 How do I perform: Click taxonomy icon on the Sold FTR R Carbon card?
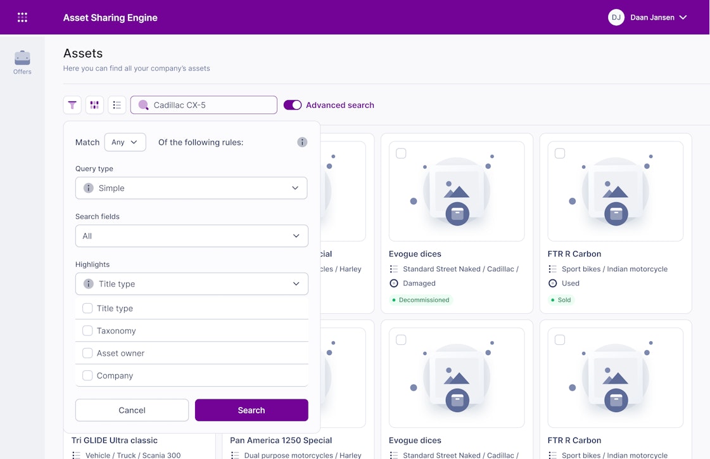tap(552, 269)
